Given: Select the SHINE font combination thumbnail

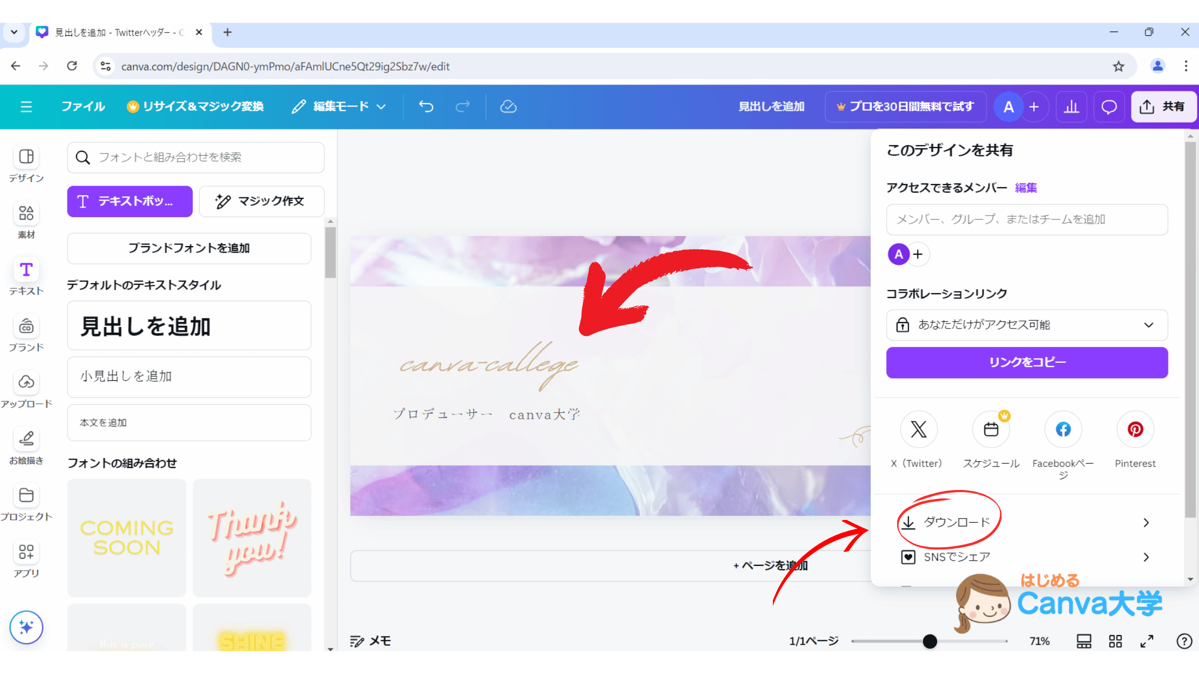Looking at the screenshot, I should (x=252, y=628).
